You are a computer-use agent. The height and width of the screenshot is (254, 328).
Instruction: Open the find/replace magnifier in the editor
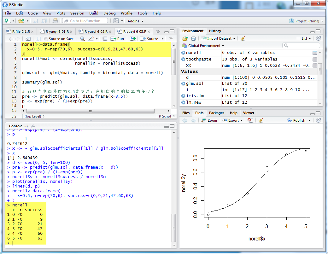click(x=82, y=39)
